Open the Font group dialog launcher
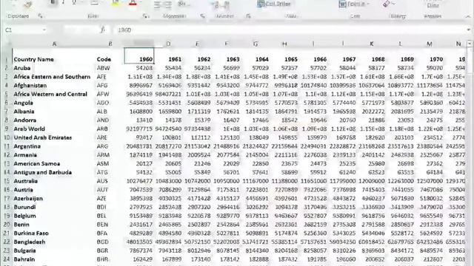 click(146, 16)
